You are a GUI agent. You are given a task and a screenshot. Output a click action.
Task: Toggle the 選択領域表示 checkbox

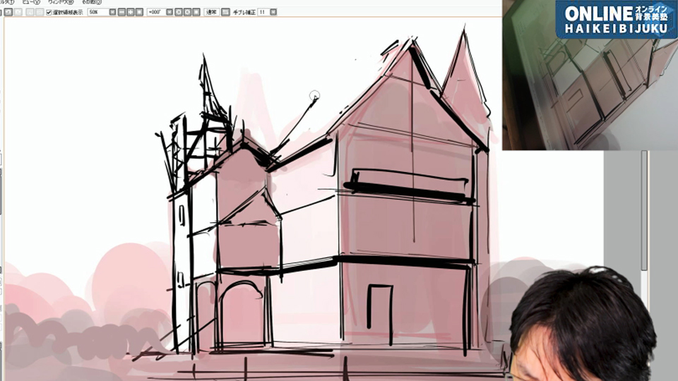point(49,12)
